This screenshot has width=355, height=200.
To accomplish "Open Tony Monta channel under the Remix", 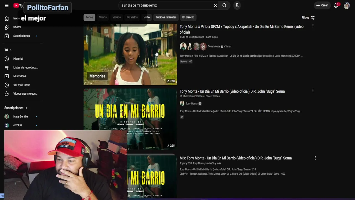I will 214,46.
